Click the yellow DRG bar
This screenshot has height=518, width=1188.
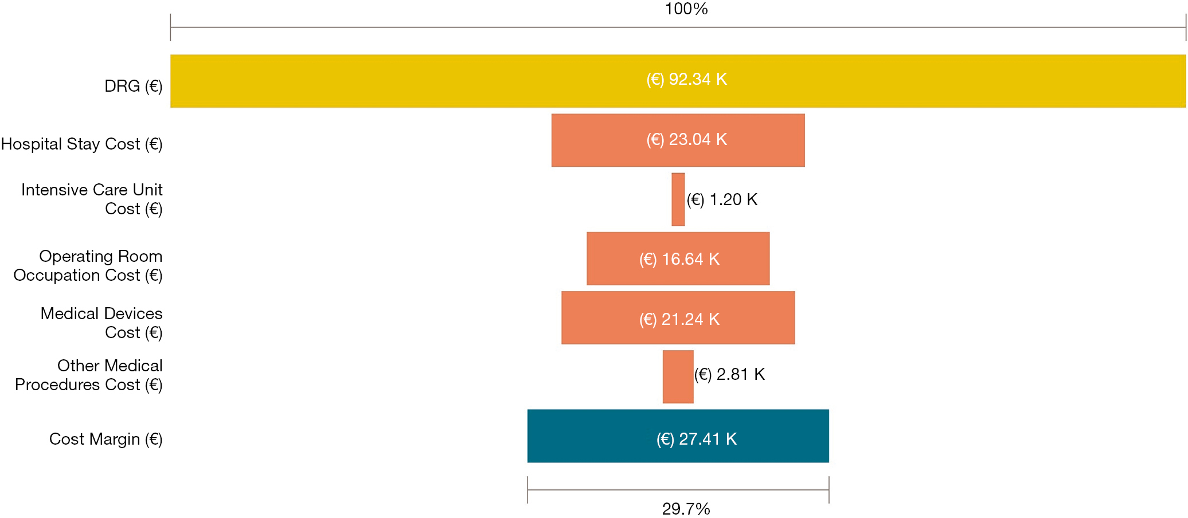tap(678, 81)
